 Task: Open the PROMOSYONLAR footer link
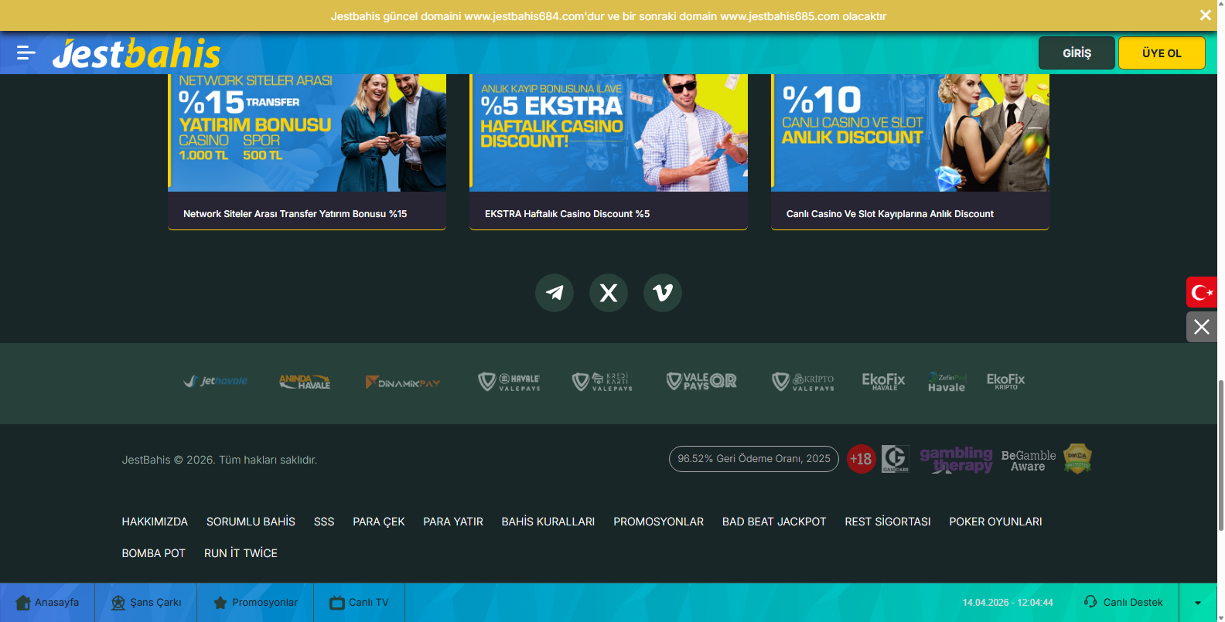659,522
